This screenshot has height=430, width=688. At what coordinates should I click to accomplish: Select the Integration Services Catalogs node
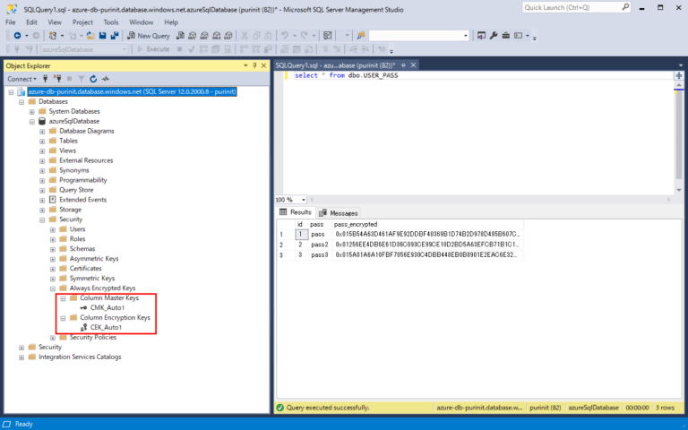[x=80, y=357]
